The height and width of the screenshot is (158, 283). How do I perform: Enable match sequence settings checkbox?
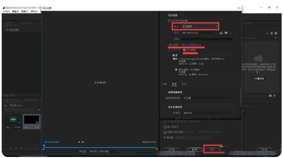(169, 20)
